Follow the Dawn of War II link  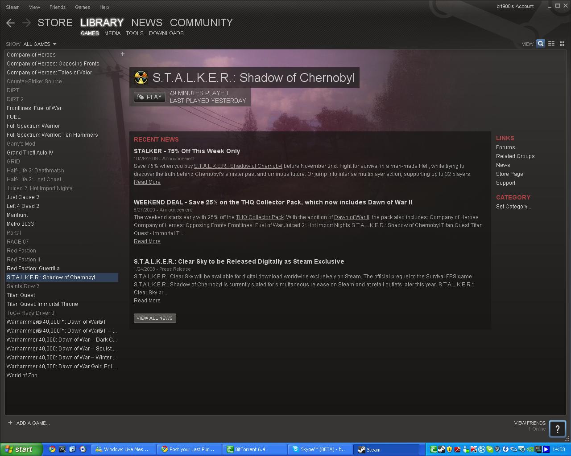point(352,217)
